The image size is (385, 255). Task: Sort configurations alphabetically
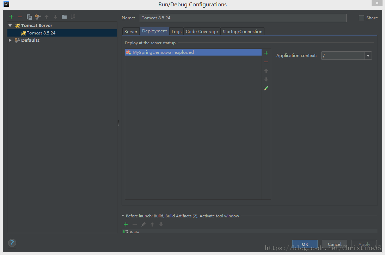pos(73,17)
